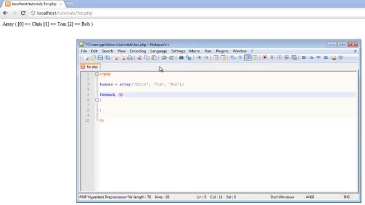Click the Paste clipboard icon
The width and height of the screenshot is (365, 205).
[154, 58]
